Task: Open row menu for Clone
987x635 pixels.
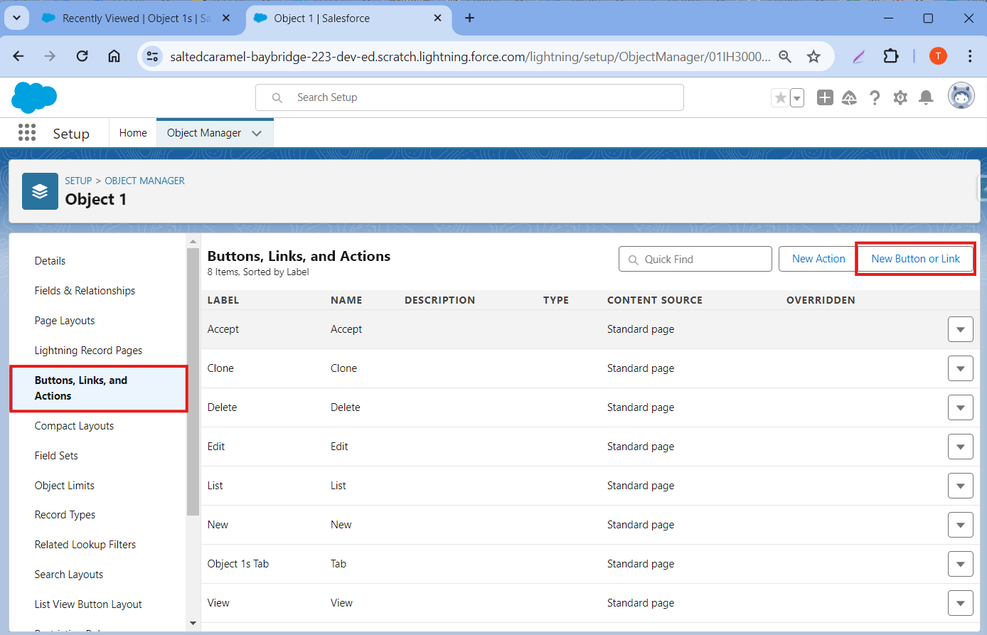Action: click(961, 368)
